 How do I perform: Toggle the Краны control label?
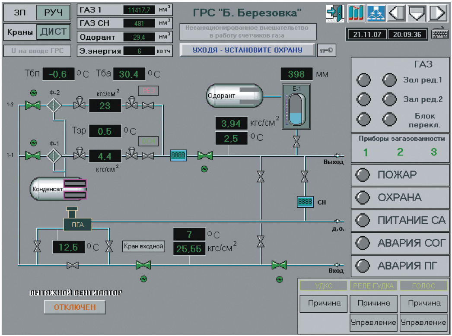click(x=20, y=32)
